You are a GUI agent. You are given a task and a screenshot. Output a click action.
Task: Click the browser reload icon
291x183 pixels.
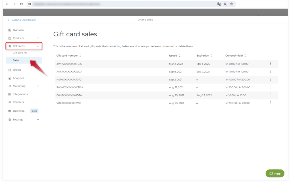[x=21, y=4]
